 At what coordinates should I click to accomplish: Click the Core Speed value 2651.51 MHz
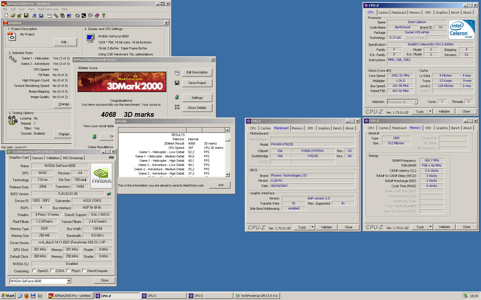tap(400, 75)
